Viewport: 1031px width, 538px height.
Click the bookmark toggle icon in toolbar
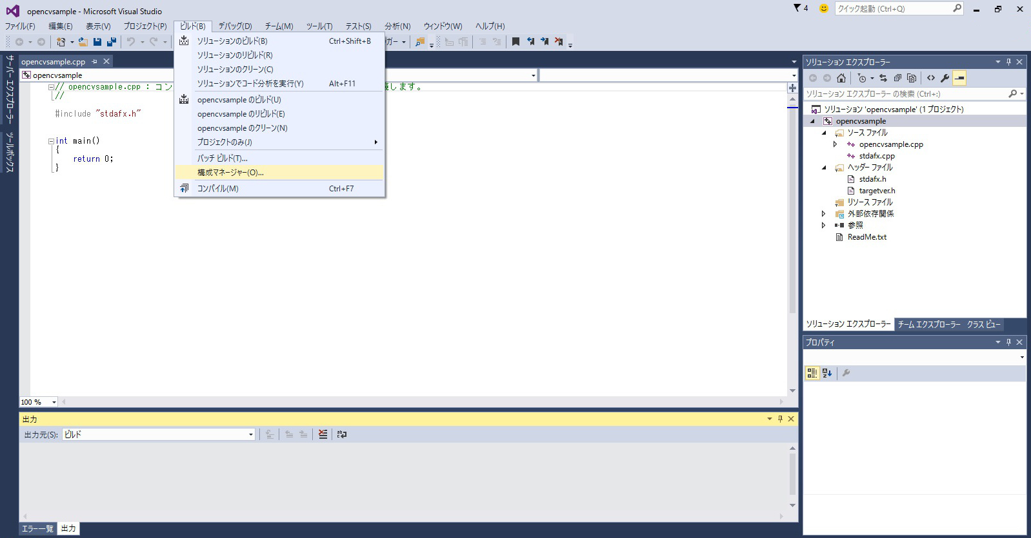(x=515, y=42)
